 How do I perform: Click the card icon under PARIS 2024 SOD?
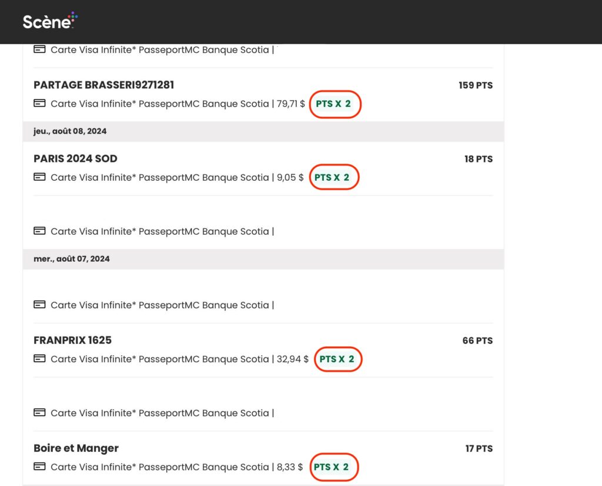point(39,177)
